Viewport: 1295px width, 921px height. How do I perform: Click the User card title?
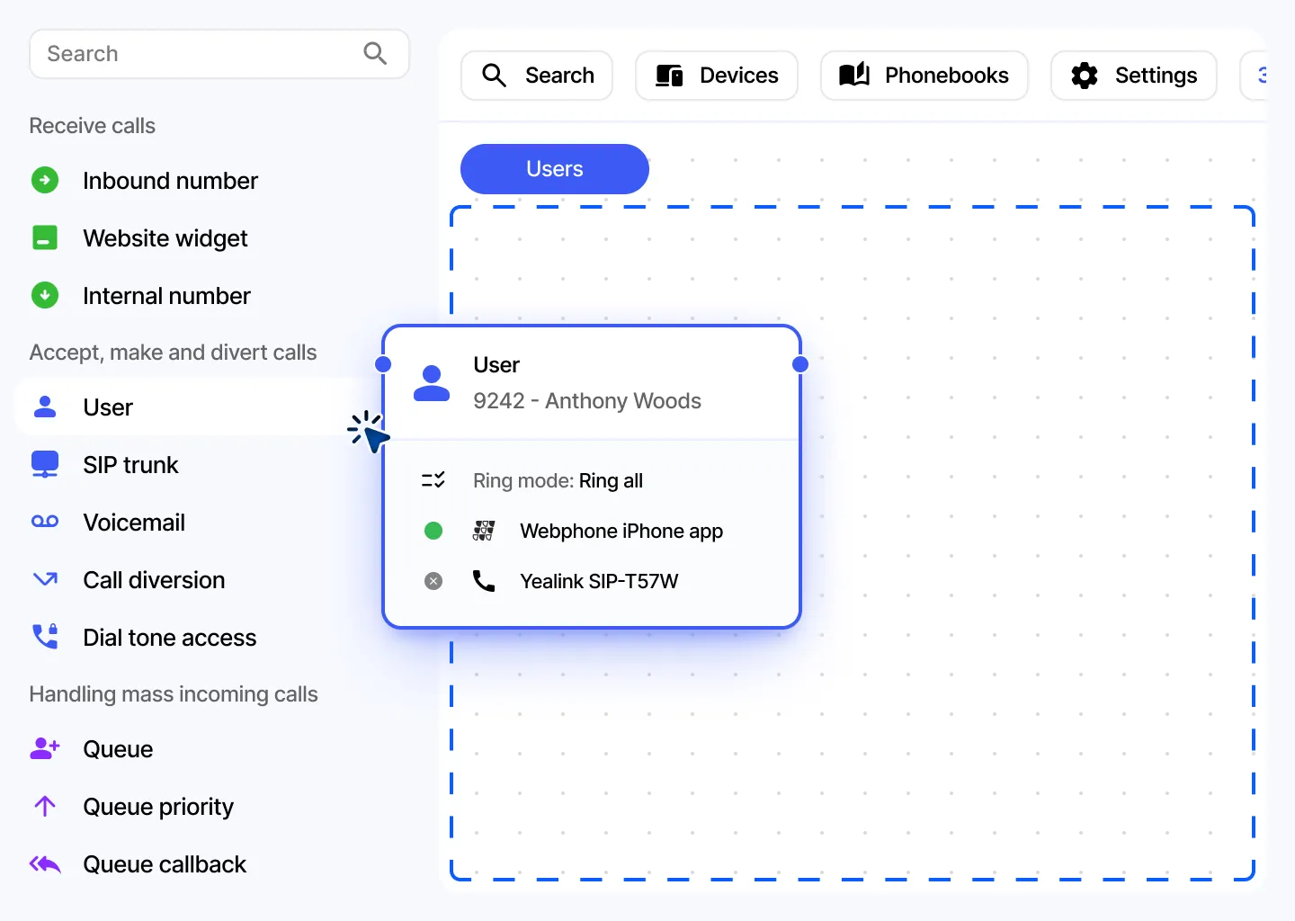(x=496, y=365)
